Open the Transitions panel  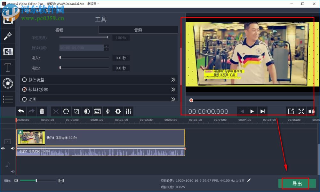pos(8,52)
